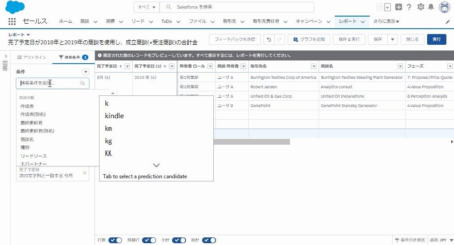The image size is (454, 245).
Task: Open the リード navigation tab
Action: coord(138,21)
